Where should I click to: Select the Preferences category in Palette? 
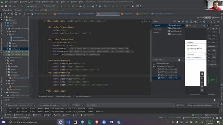(x=157, y=29)
